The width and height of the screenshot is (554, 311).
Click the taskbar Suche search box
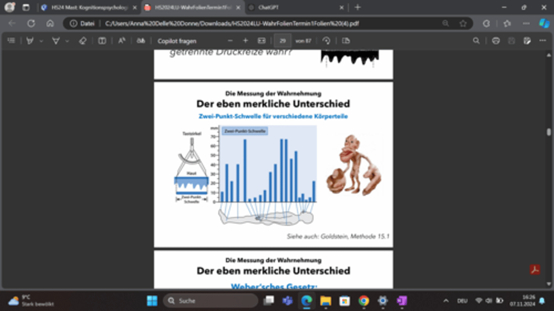point(211,301)
